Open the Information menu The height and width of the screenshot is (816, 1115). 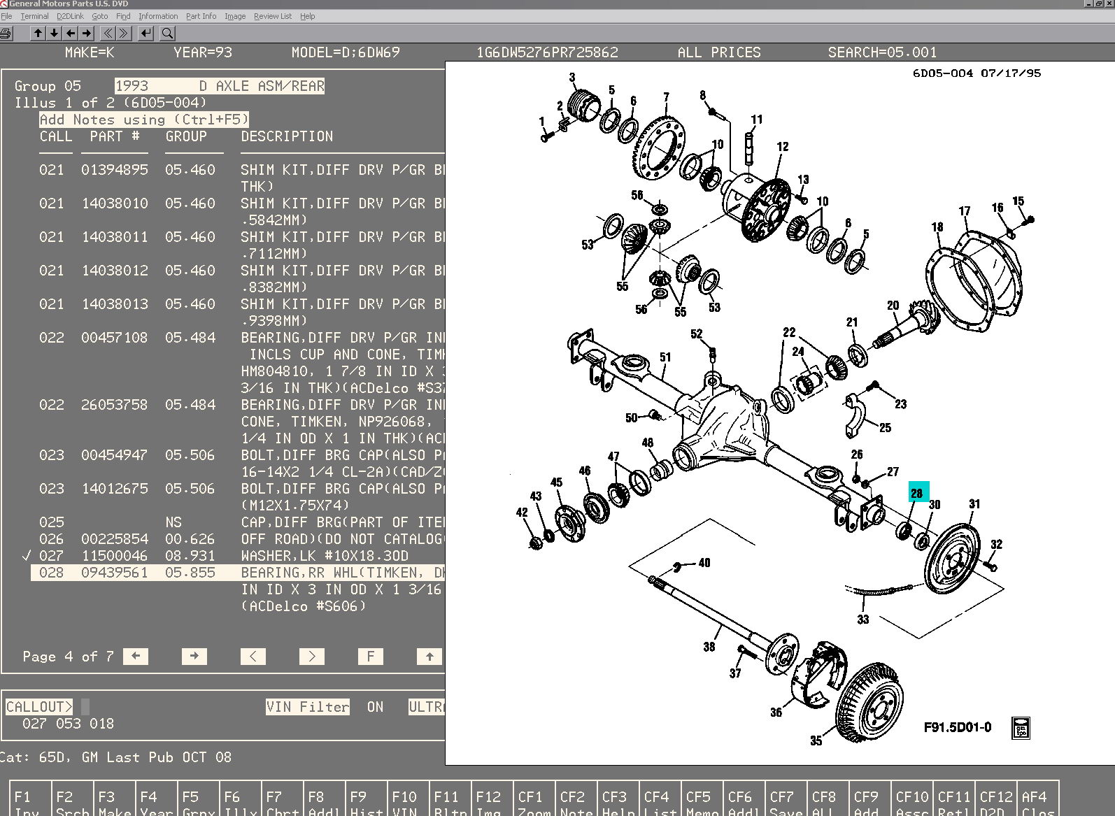[158, 16]
